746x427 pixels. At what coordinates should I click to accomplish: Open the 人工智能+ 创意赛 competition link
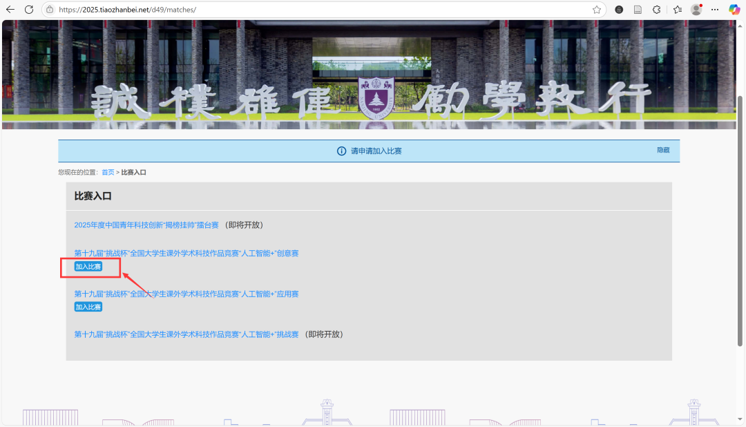pos(186,254)
